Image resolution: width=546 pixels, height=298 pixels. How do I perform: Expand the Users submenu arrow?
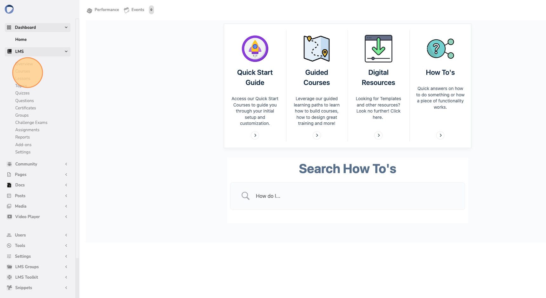point(66,235)
